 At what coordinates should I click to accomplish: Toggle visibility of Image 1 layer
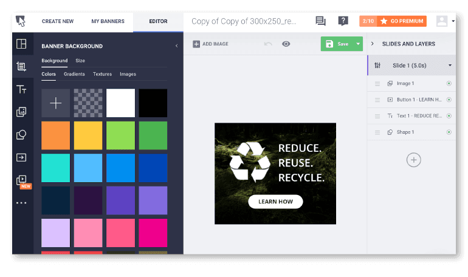pos(449,83)
